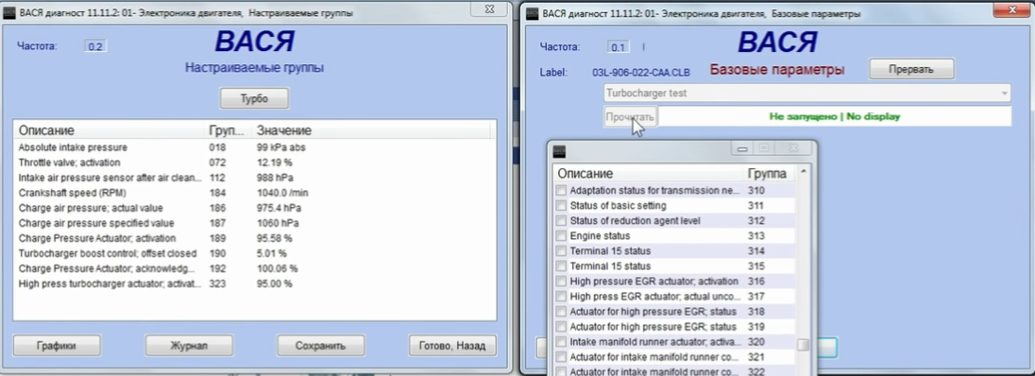This screenshot has height=376, width=1035.
Task: Click Готово, Назад button
Action: click(453, 345)
